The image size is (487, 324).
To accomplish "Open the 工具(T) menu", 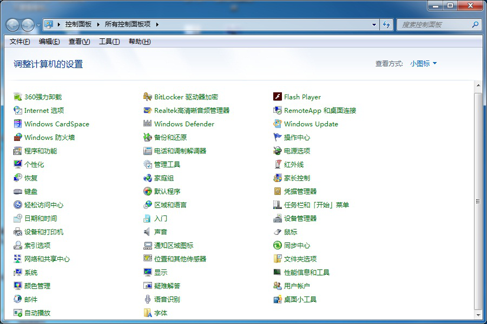I will tap(109, 42).
